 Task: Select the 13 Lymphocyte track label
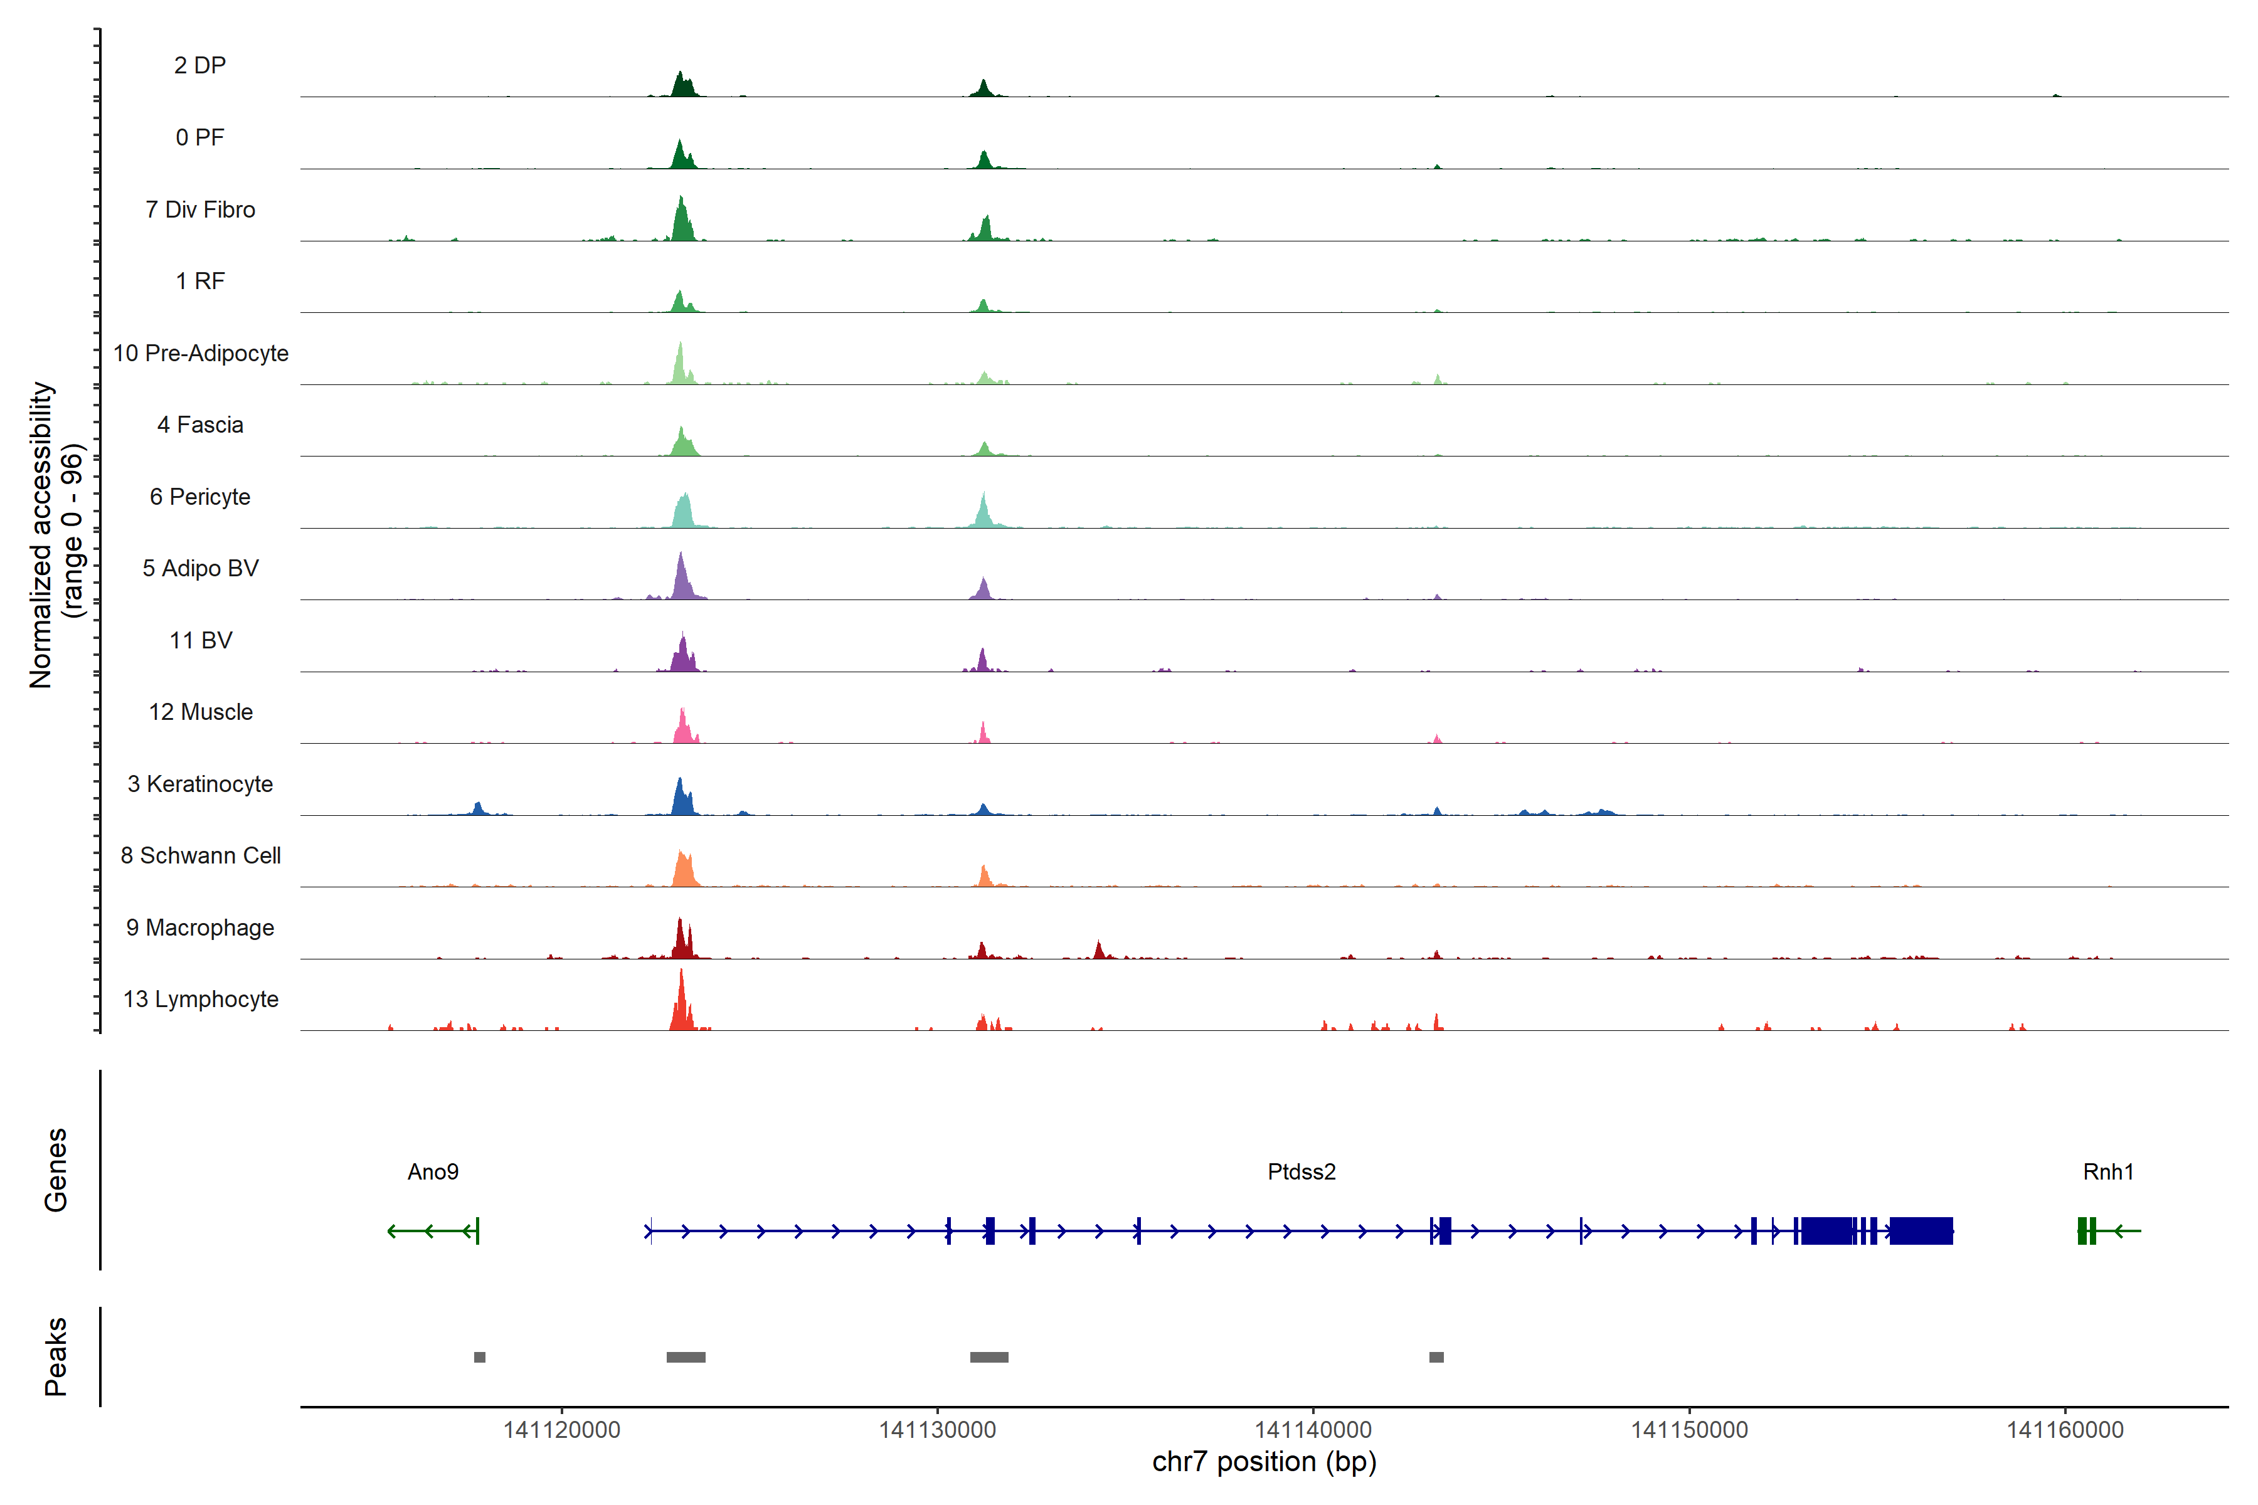tap(201, 999)
